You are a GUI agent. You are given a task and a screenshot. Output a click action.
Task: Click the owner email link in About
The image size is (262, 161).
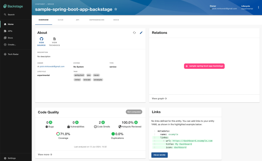tap(52, 66)
